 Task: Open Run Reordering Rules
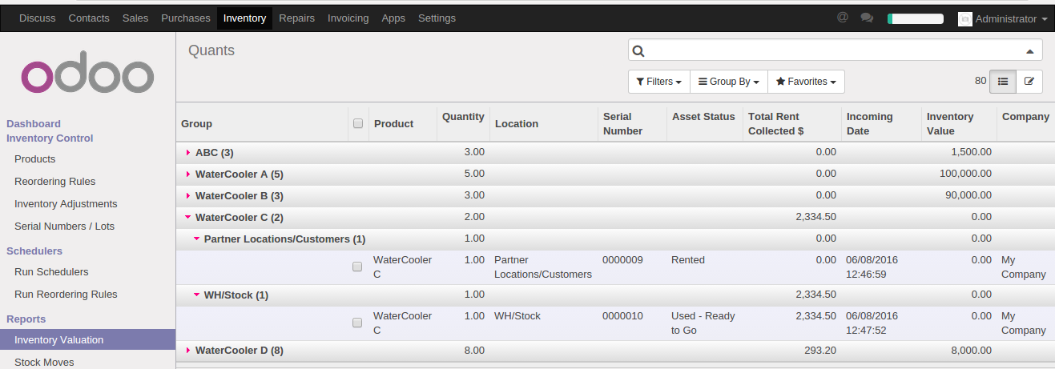[66, 294]
